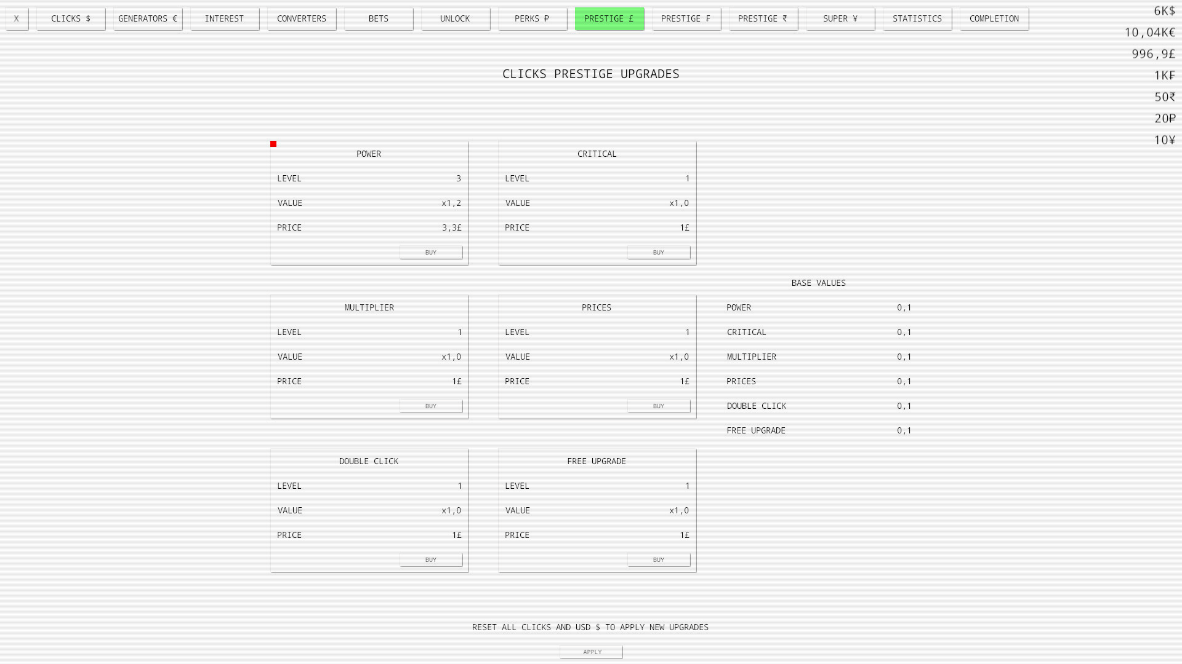Open PRESTIGE ₹ tab
The height and width of the screenshot is (664, 1182).
pyautogui.click(x=763, y=18)
